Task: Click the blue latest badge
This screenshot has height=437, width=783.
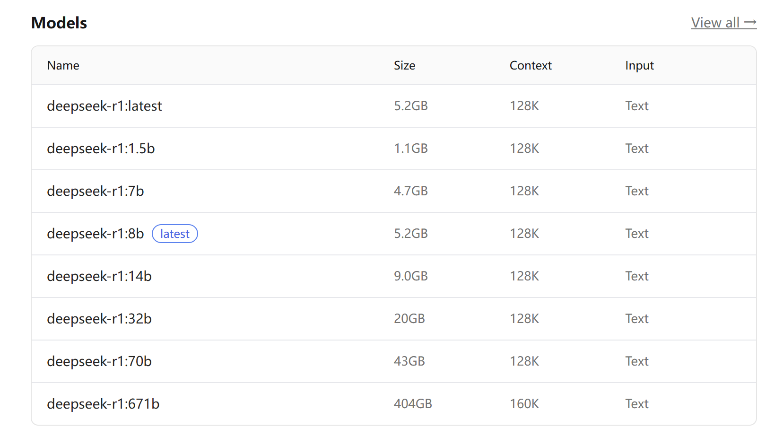Action: [x=174, y=234]
